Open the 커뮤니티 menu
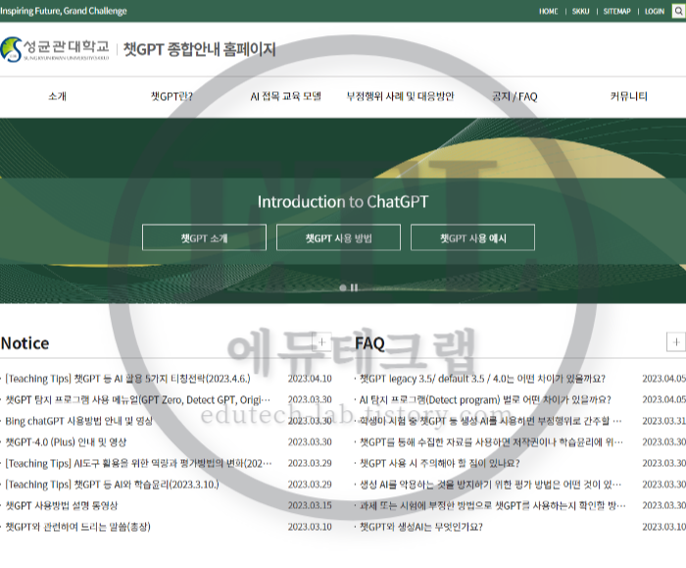 629,96
